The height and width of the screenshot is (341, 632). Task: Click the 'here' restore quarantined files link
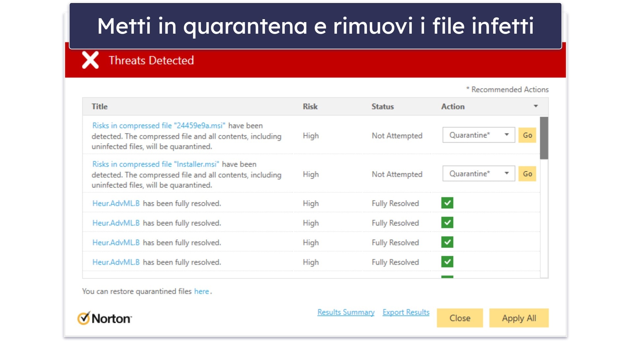point(201,291)
